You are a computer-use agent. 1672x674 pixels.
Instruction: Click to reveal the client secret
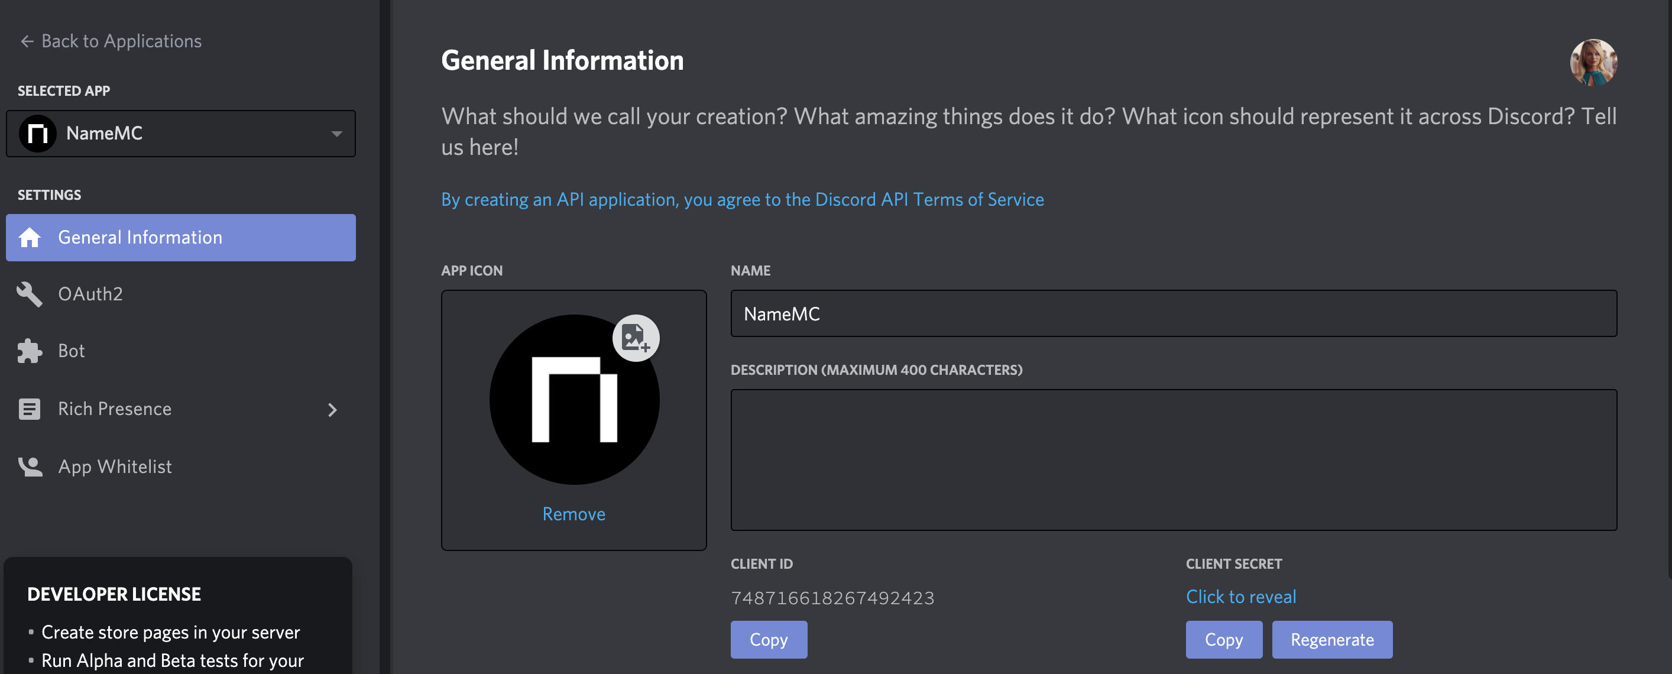(x=1240, y=597)
